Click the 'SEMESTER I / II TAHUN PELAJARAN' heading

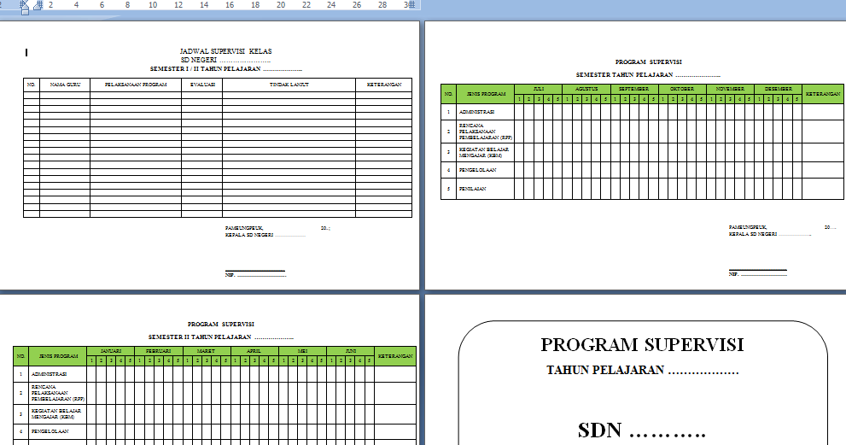(x=226, y=69)
